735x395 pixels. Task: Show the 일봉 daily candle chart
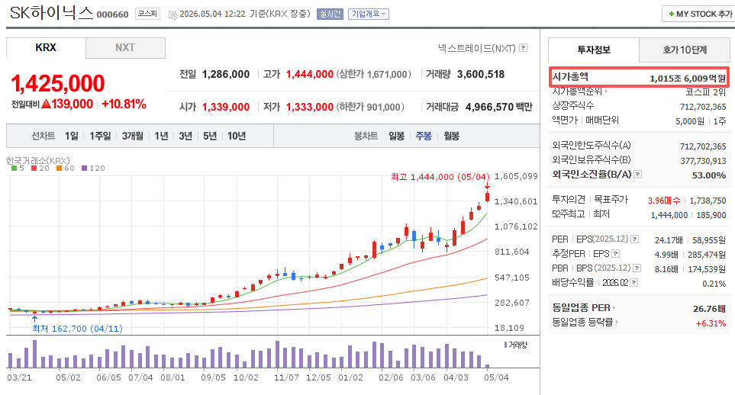click(x=397, y=136)
